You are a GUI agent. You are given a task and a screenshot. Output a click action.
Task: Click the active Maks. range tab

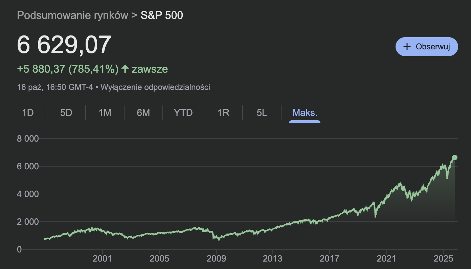[x=305, y=113]
